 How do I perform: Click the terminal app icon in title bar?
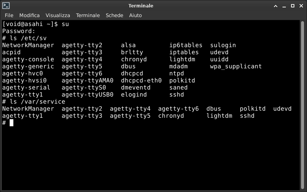(6, 6)
